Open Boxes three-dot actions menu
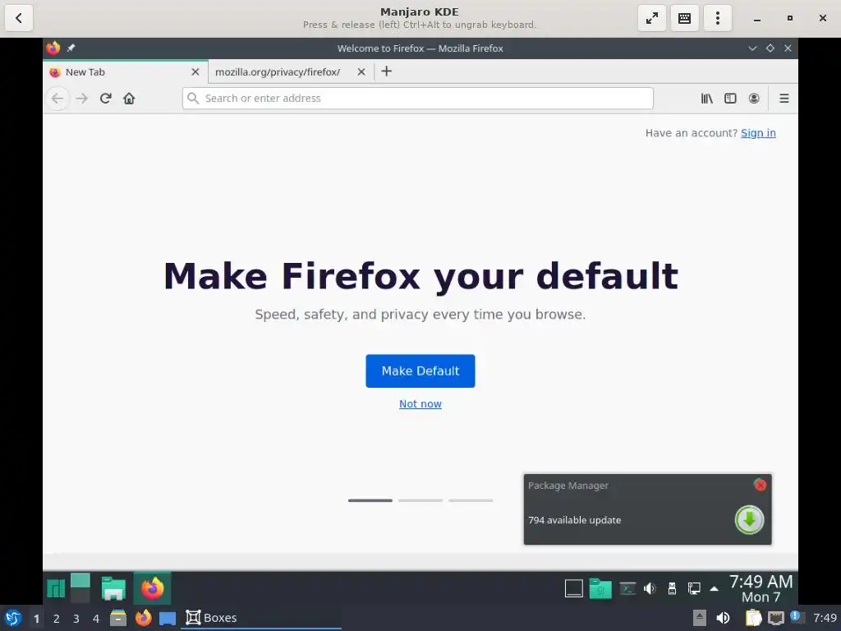 coord(717,18)
